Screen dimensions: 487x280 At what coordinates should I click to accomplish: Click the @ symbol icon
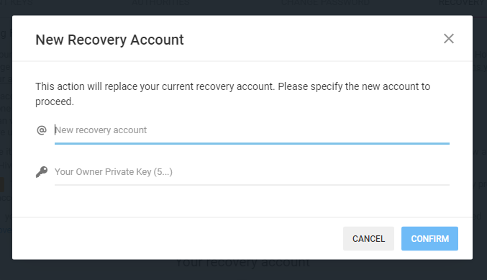(x=42, y=130)
